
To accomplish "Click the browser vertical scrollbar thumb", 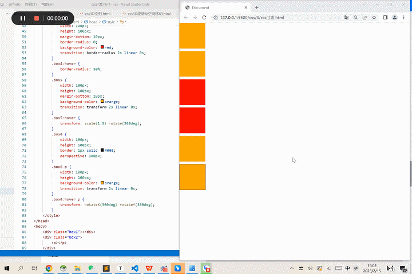I will click(411, 174).
